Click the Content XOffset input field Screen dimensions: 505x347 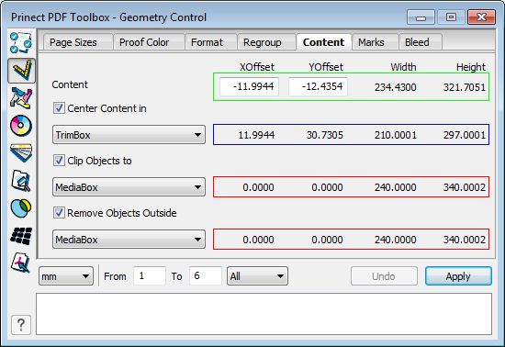click(x=249, y=86)
